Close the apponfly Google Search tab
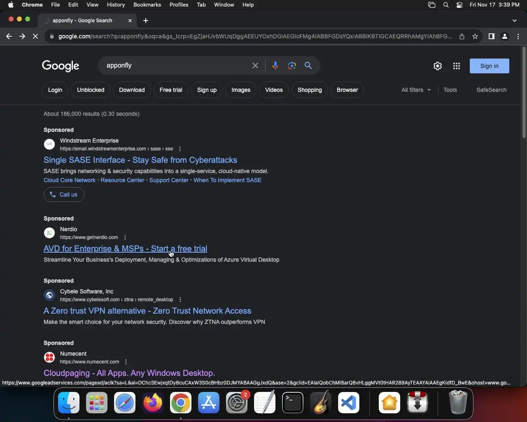This screenshot has height=422, width=527. click(130, 21)
